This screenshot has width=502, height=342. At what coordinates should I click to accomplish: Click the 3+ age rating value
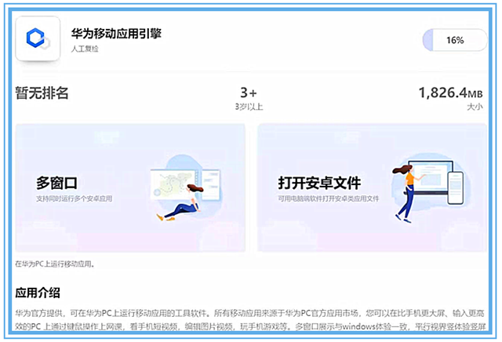point(249,93)
